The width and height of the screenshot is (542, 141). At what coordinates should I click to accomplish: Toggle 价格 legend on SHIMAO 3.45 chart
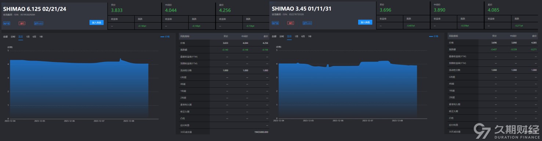[x=434, y=37]
